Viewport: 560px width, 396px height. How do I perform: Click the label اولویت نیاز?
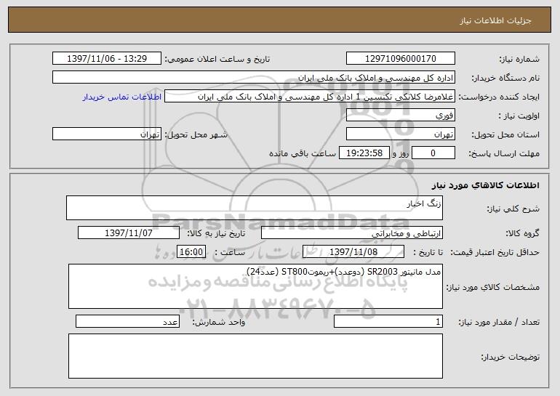coord(519,116)
